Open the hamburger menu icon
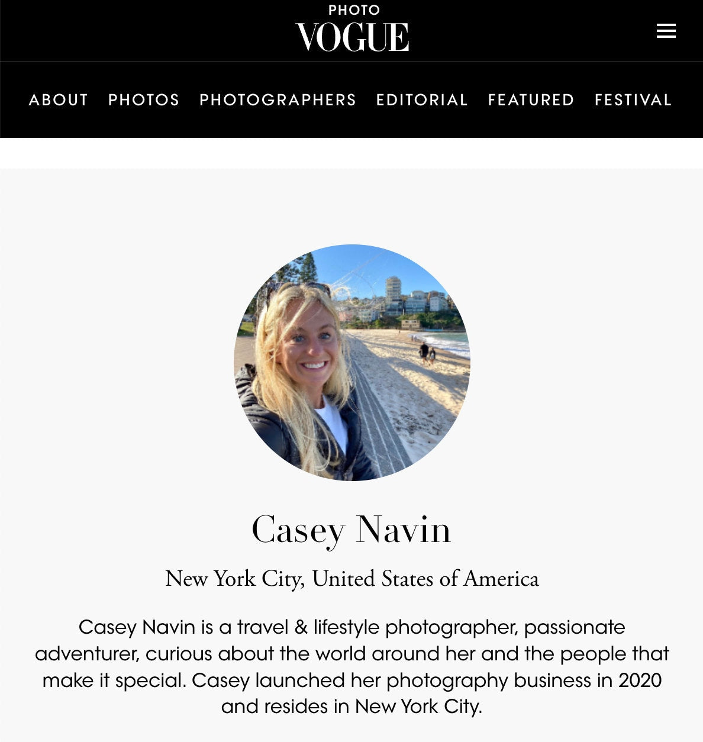This screenshot has height=742, width=703. pos(666,31)
